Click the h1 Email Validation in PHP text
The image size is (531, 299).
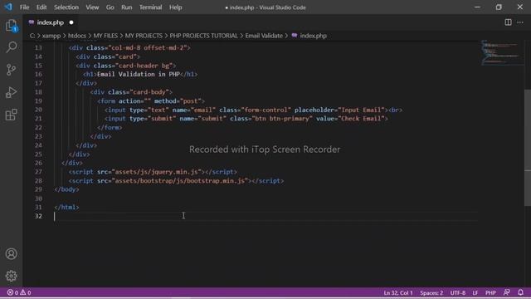coord(139,74)
